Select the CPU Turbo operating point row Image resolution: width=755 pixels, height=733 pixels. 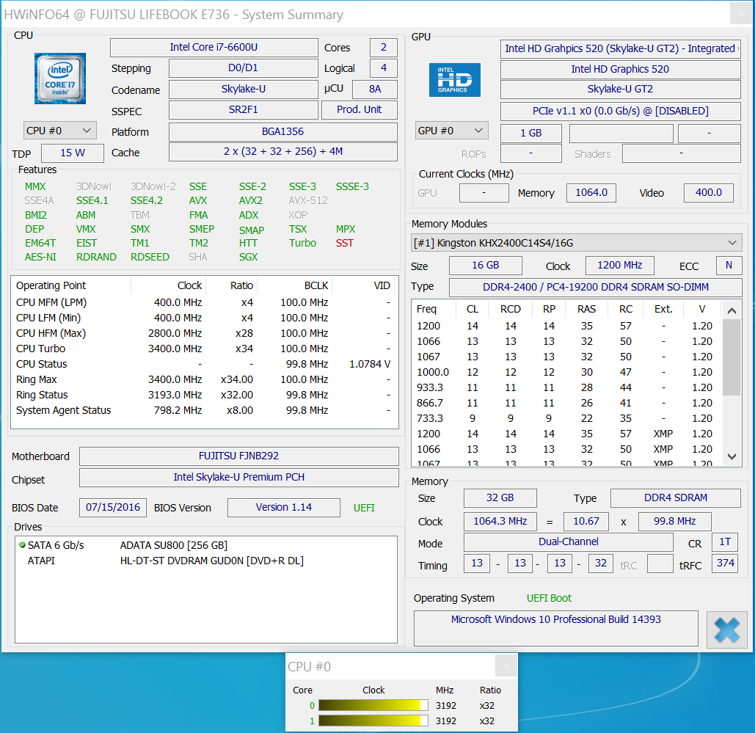pyautogui.click(x=205, y=349)
